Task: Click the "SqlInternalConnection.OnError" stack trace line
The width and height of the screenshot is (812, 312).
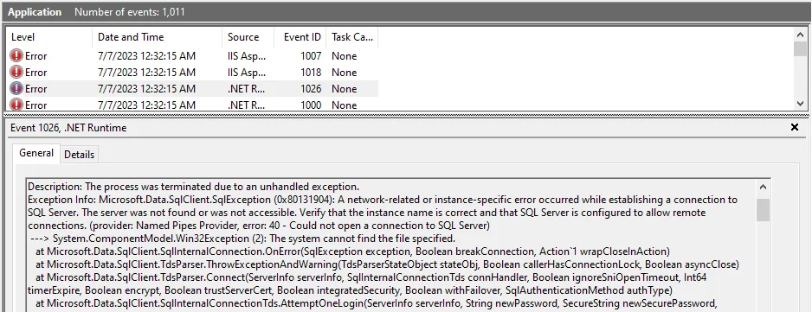Action: [x=352, y=252]
